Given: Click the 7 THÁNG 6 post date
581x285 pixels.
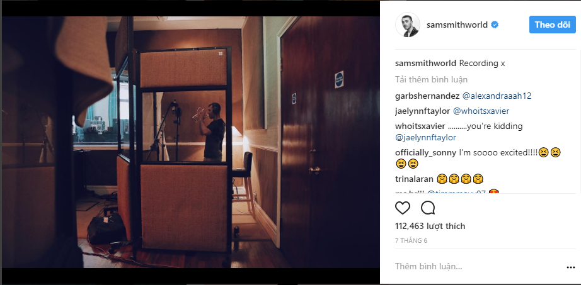Looking at the screenshot, I should pyautogui.click(x=411, y=240).
